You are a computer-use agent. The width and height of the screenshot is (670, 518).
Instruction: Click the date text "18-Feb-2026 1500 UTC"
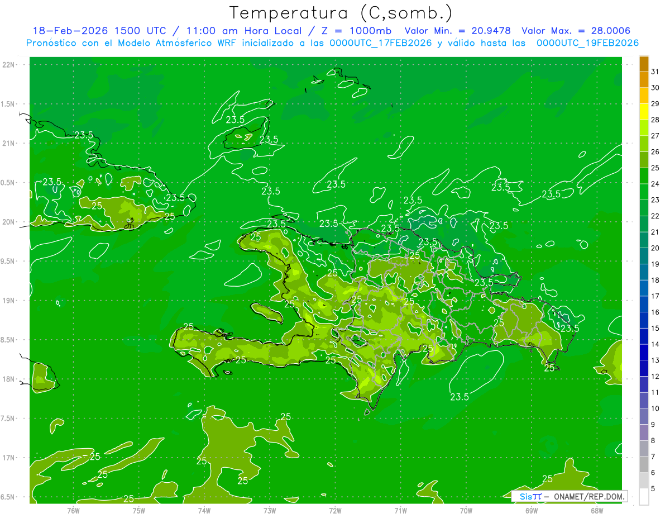coord(99,31)
